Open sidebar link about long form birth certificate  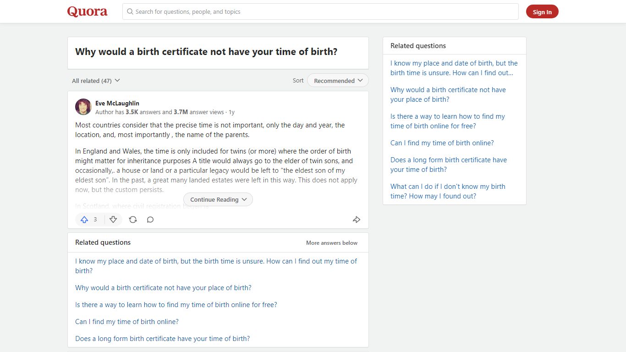tap(449, 165)
